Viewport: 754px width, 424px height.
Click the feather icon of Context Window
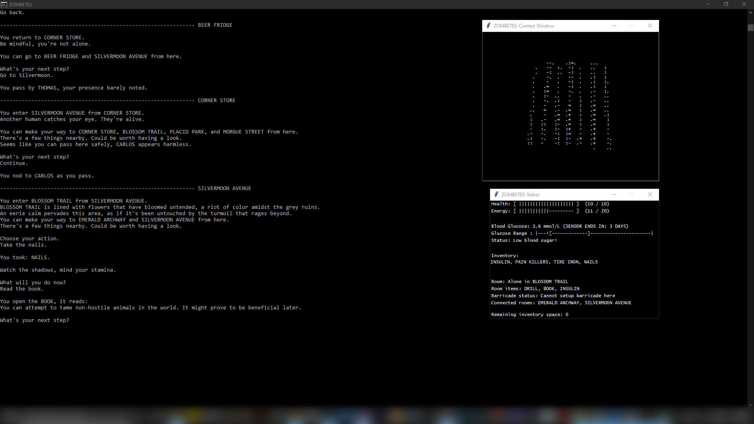tap(489, 26)
